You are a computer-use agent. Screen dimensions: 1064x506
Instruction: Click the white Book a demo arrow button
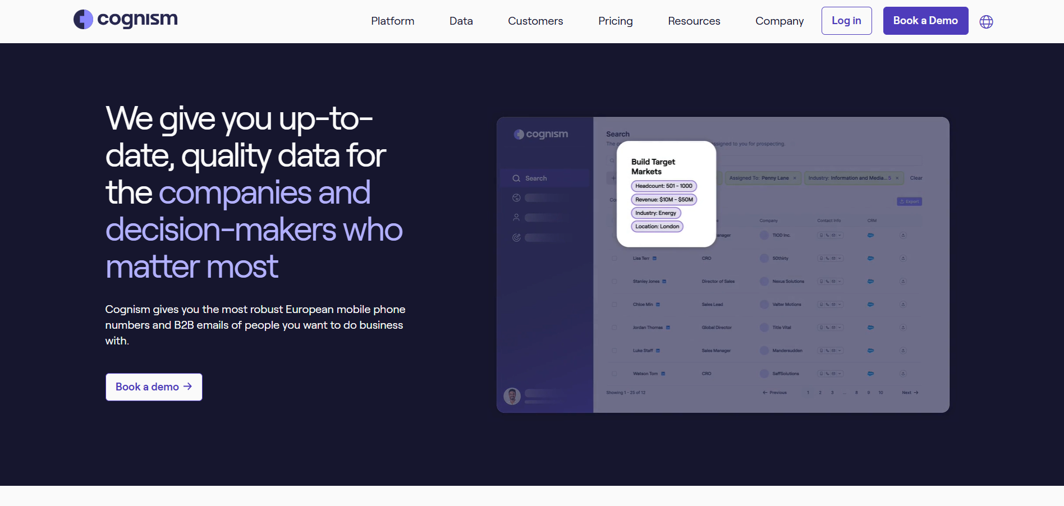154,387
